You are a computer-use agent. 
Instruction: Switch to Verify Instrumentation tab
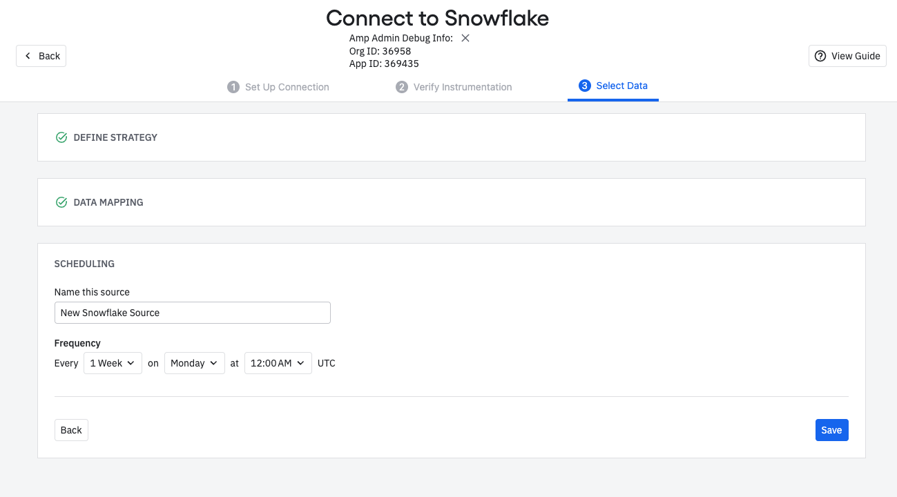[454, 87]
